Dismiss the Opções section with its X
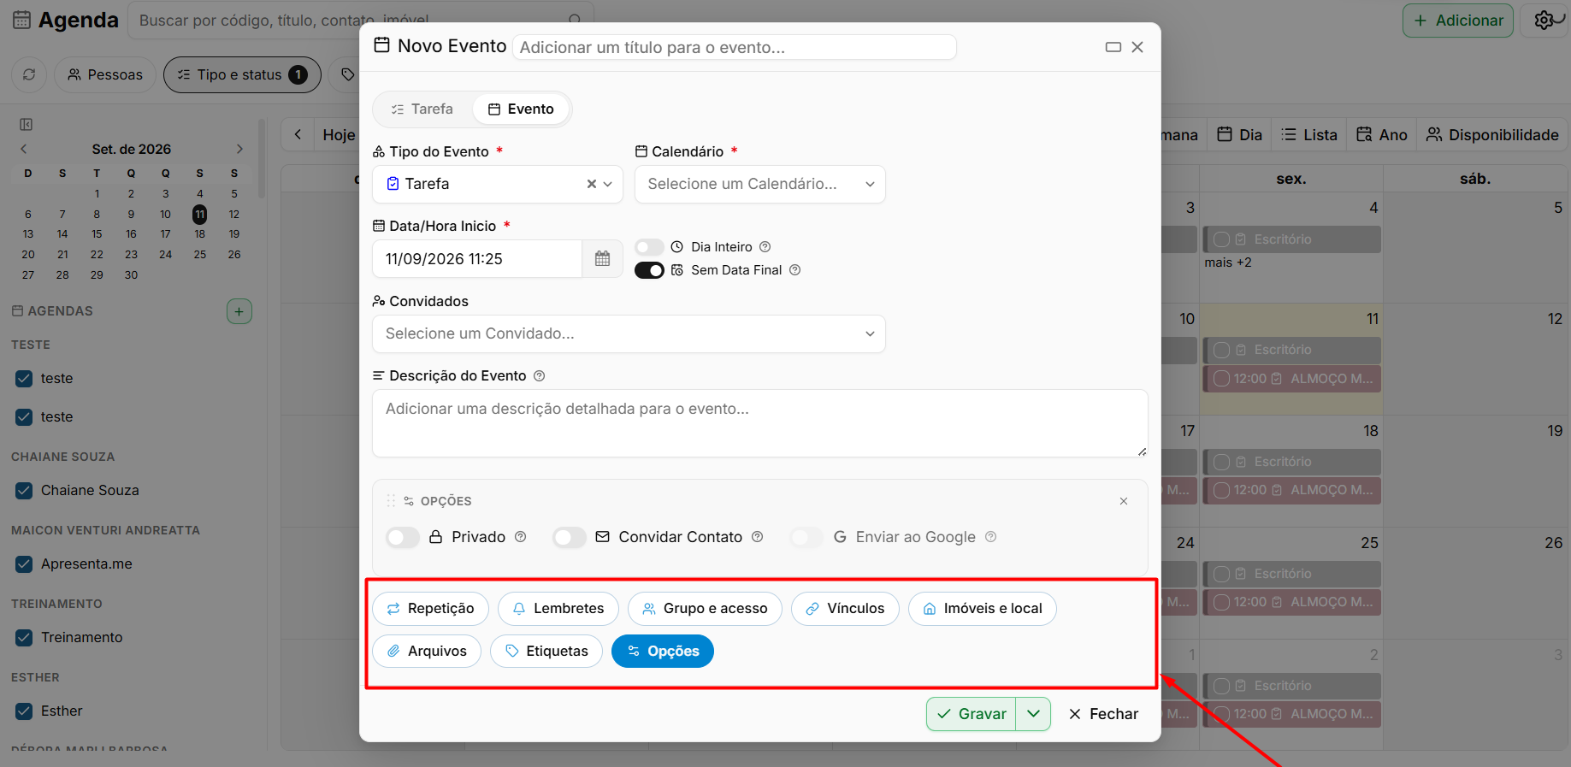The width and height of the screenshot is (1571, 767). [1124, 501]
